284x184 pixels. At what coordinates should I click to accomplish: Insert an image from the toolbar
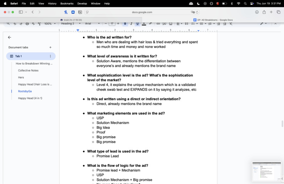click(x=171, y=24)
